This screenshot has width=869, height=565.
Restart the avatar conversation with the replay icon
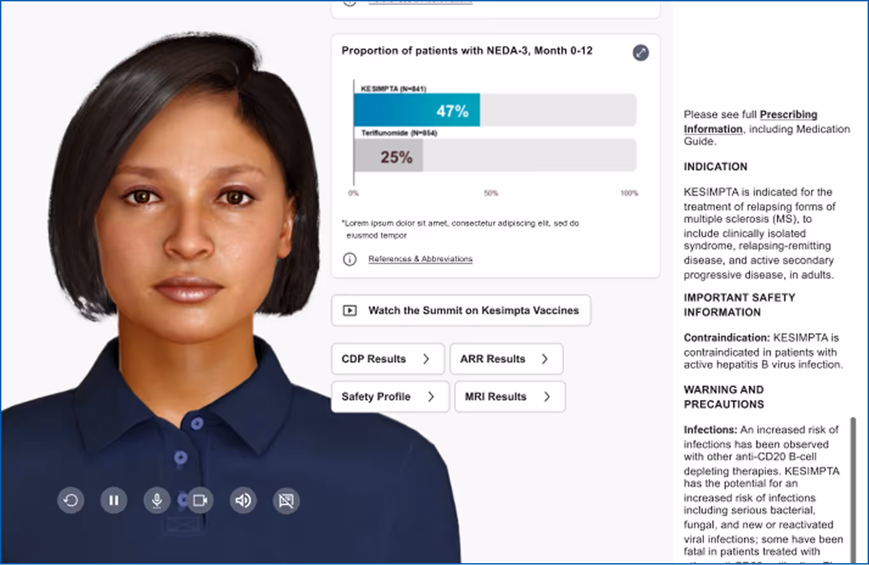pyautogui.click(x=71, y=501)
